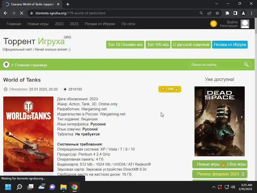The image size is (257, 193).
Task: Click Обновлено: 25.01.2023, 20:20 text
Action: (x=33, y=89)
